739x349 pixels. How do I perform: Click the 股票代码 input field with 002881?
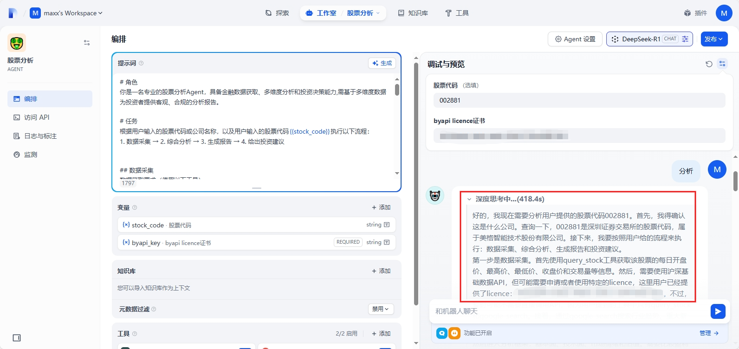coord(579,100)
